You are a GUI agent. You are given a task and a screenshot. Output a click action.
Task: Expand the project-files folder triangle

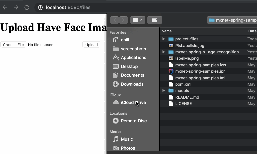click(x=164, y=39)
